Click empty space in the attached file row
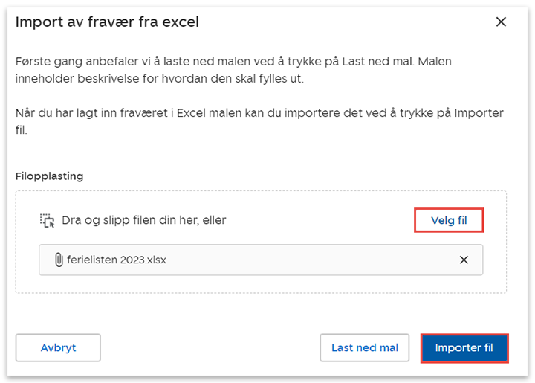The height and width of the screenshot is (383, 535). click(312, 260)
